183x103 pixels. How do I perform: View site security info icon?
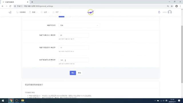[x=15, y=6]
